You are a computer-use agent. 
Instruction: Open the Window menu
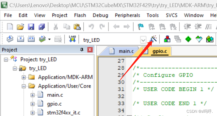(x=194, y=15)
